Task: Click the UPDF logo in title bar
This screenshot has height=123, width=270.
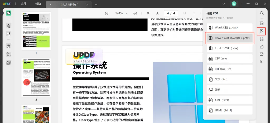Action: tap(7, 4)
